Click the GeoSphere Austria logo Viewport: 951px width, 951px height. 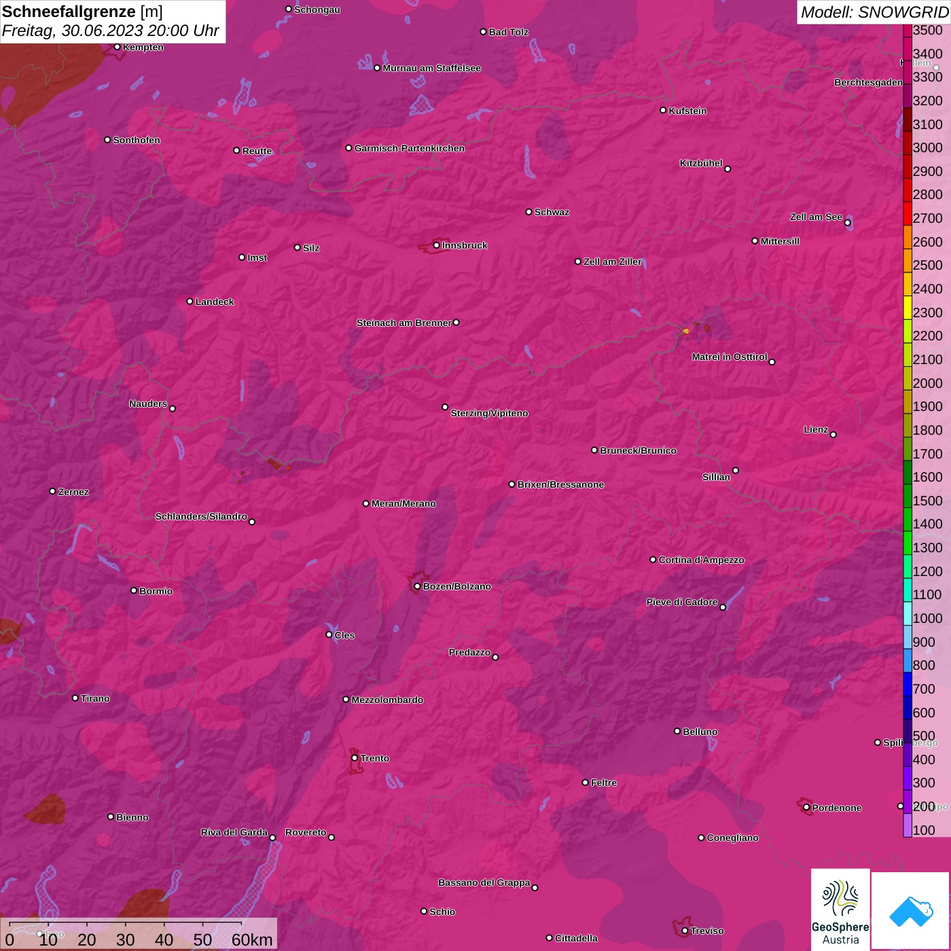tap(840, 910)
